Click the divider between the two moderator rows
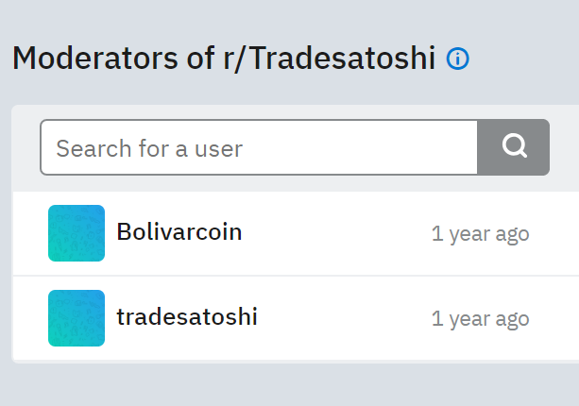Screen dimensions: 579x406 pos(297,276)
